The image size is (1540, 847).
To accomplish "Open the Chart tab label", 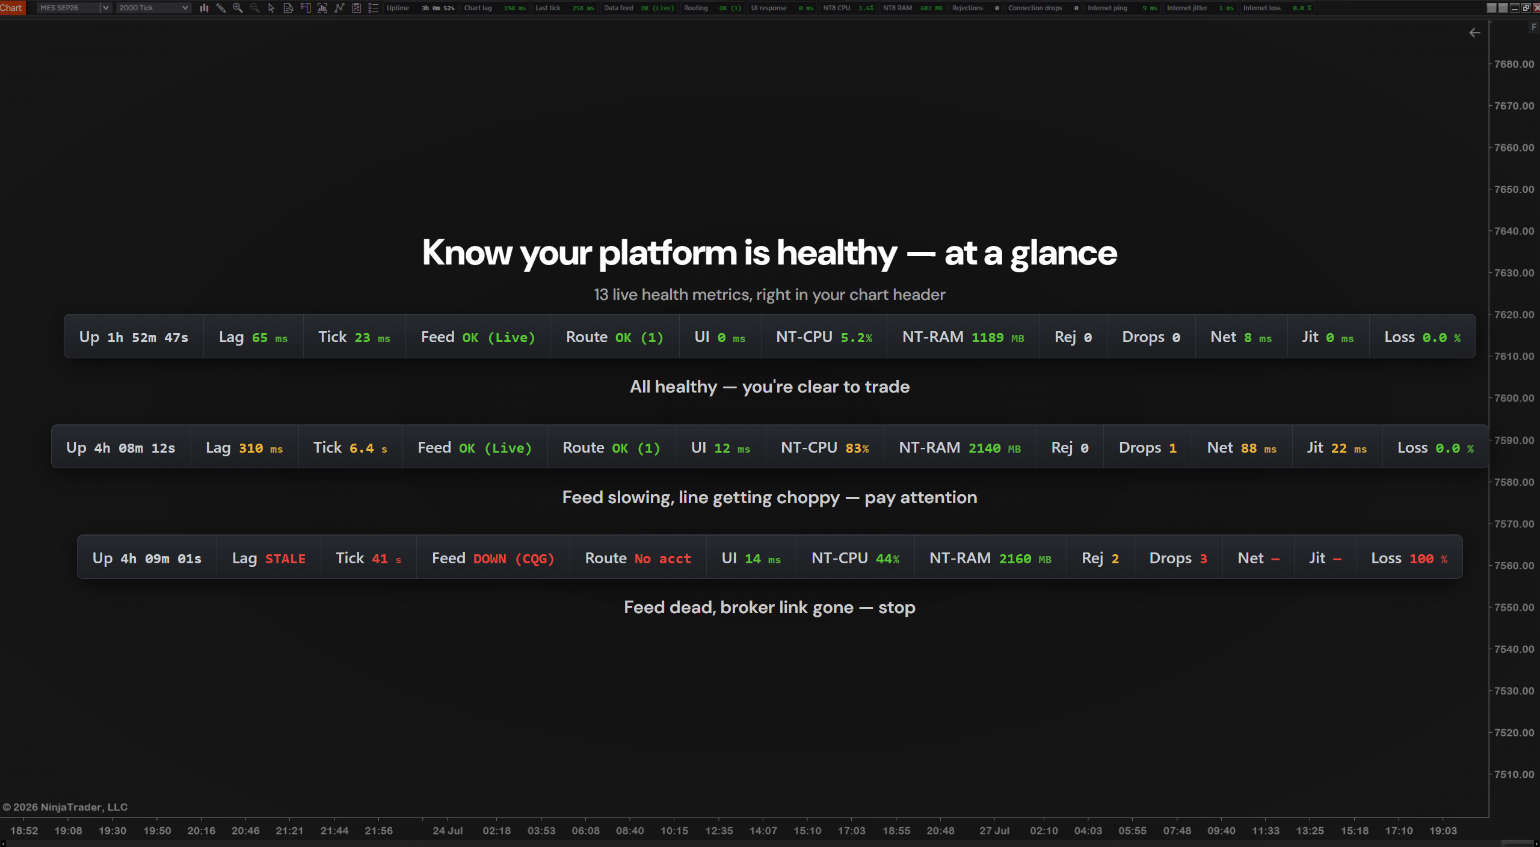I will pos(11,8).
